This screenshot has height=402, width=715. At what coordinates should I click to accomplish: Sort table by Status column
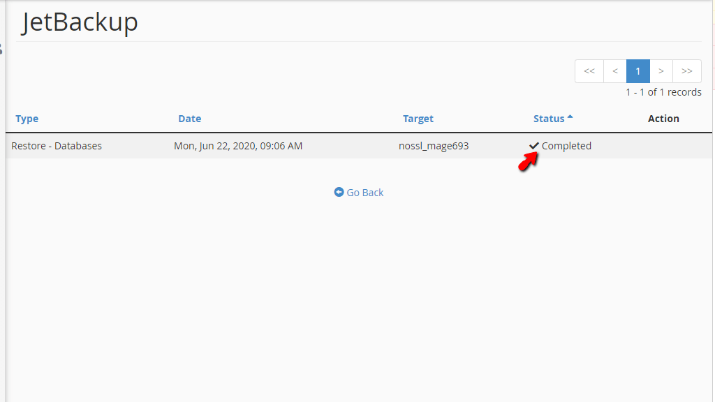pyautogui.click(x=549, y=119)
